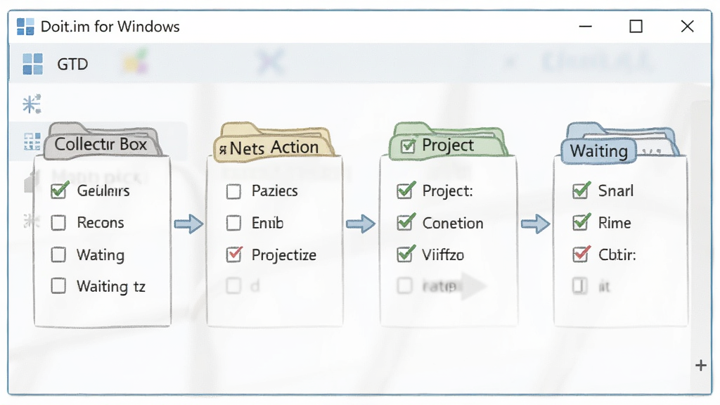Uncheck the Rime checkbox
Viewport: 720px width, 405px height.
point(581,222)
